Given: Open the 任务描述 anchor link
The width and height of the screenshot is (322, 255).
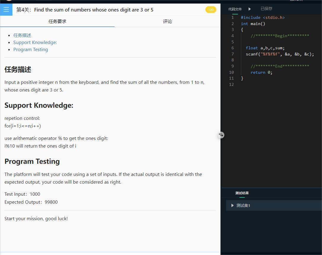Looking at the screenshot, I should (x=22, y=35).
